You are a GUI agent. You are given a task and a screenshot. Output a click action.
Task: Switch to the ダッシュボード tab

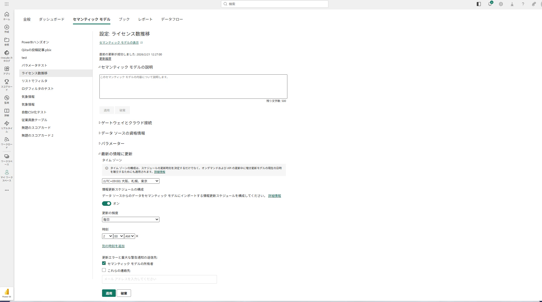[x=52, y=19]
